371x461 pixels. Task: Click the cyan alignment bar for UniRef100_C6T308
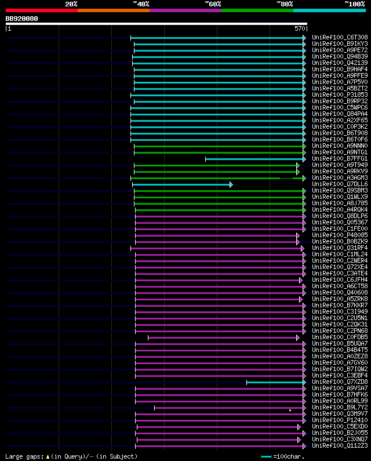point(217,38)
